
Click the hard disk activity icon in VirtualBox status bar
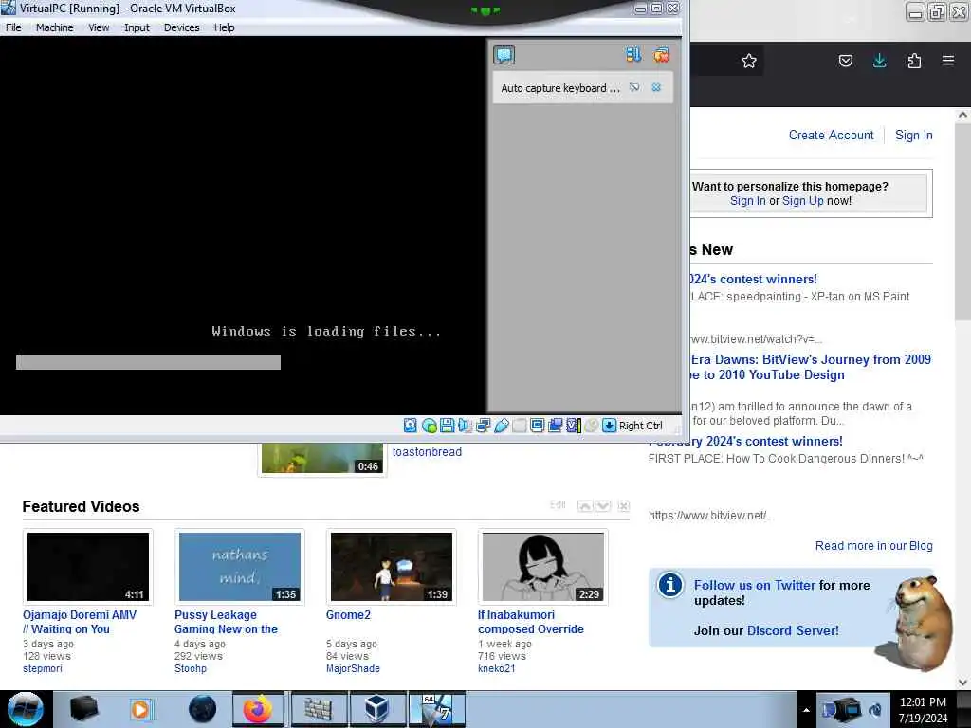pos(410,426)
